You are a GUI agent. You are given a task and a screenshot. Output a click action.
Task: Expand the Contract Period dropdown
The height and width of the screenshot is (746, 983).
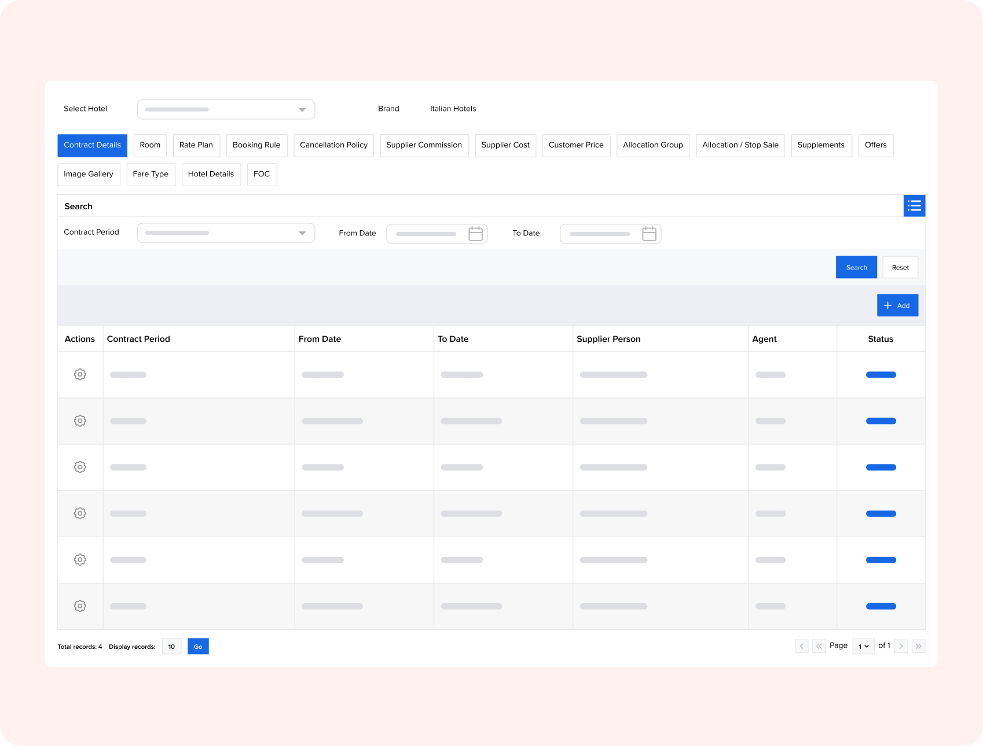click(x=226, y=232)
